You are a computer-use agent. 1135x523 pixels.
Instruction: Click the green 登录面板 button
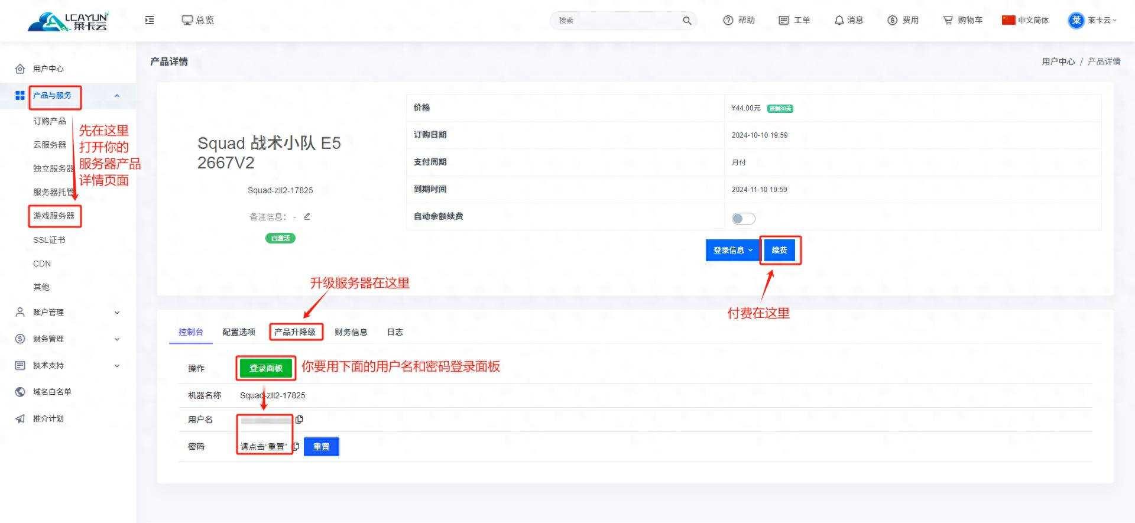tap(266, 368)
